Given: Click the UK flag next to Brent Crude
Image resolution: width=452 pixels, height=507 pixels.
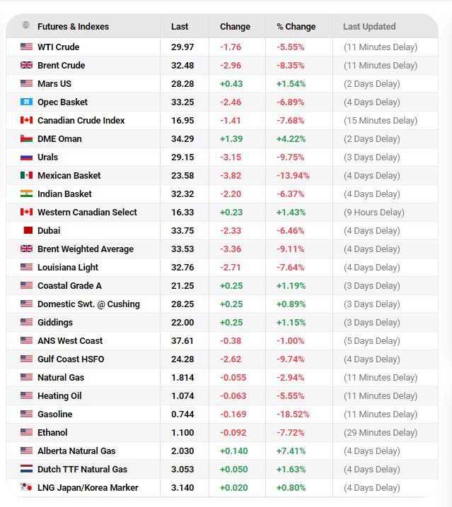Looking at the screenshot, I should click(x=26, y=65).
